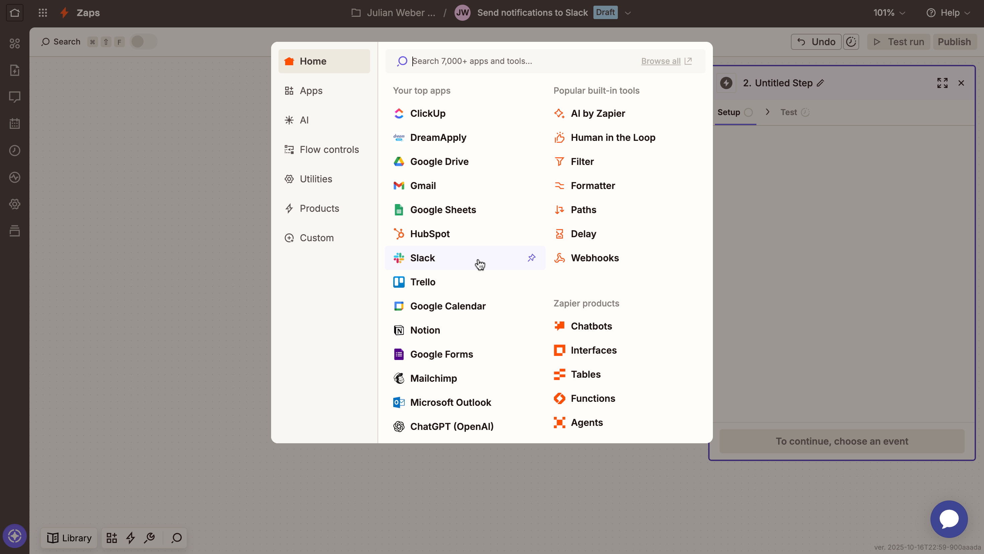
Task: Expand the Zap name Draft dropdown chevron
Action: (x=628, y=13)
